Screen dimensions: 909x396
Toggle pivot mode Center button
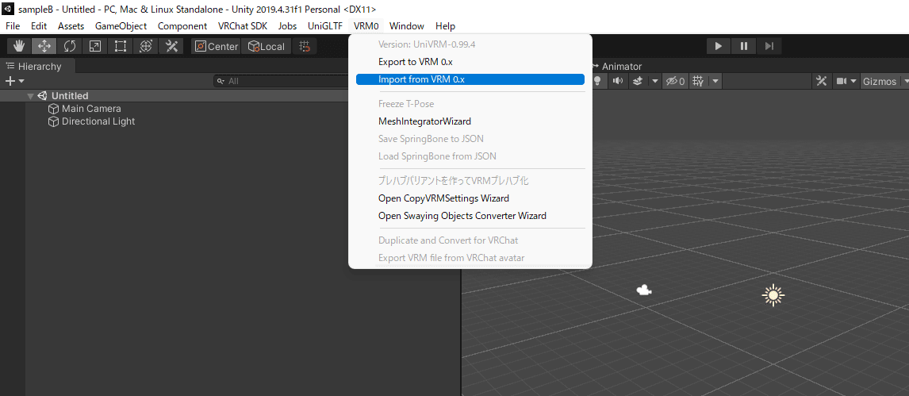click(217, 46)
